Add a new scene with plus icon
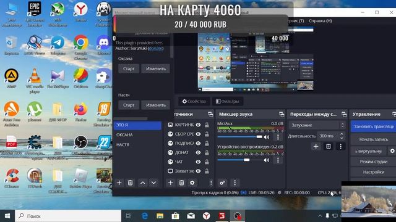The width and height of the screenshot is (396, 222). click(119, 183)
